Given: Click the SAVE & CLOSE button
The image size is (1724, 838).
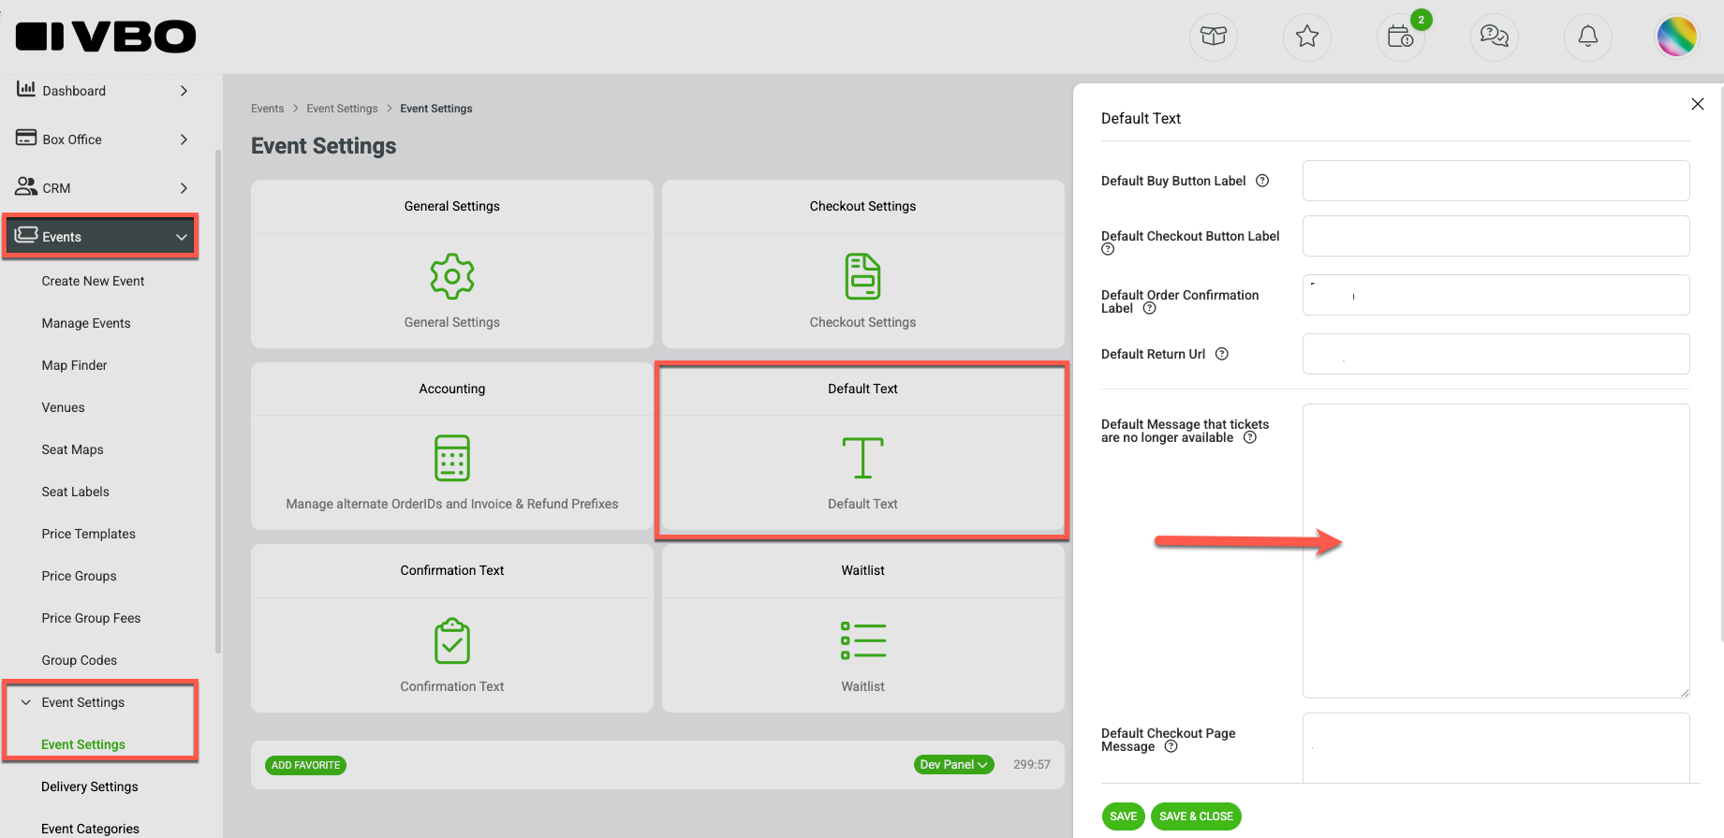Looking at the screenshot, I should coord(1196,816).
